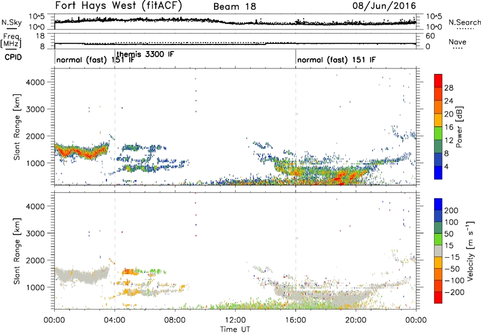Click the '60' tick on the right Nave axis
The image size is (481, 333).
tap(430, 36)
